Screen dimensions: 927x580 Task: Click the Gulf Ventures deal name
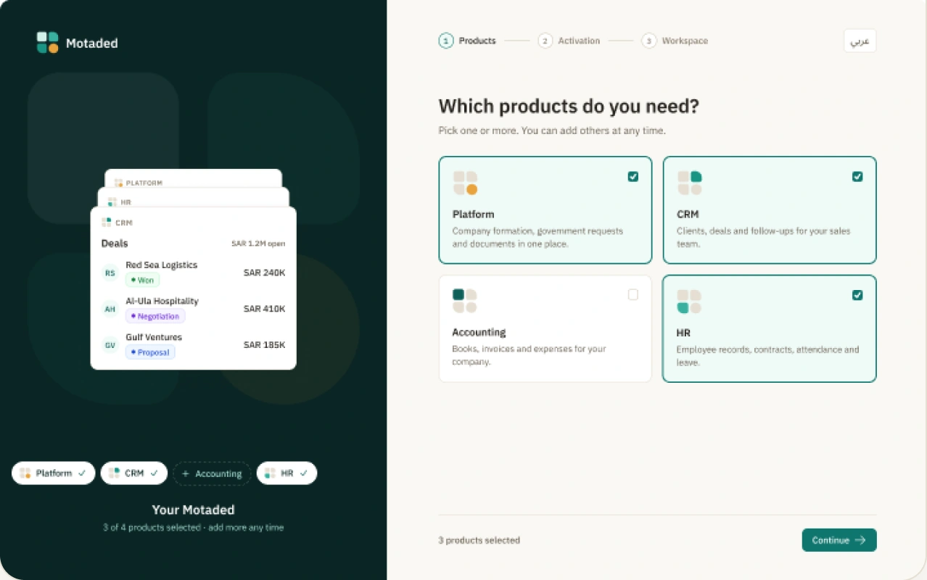click(x=154, y=337)
